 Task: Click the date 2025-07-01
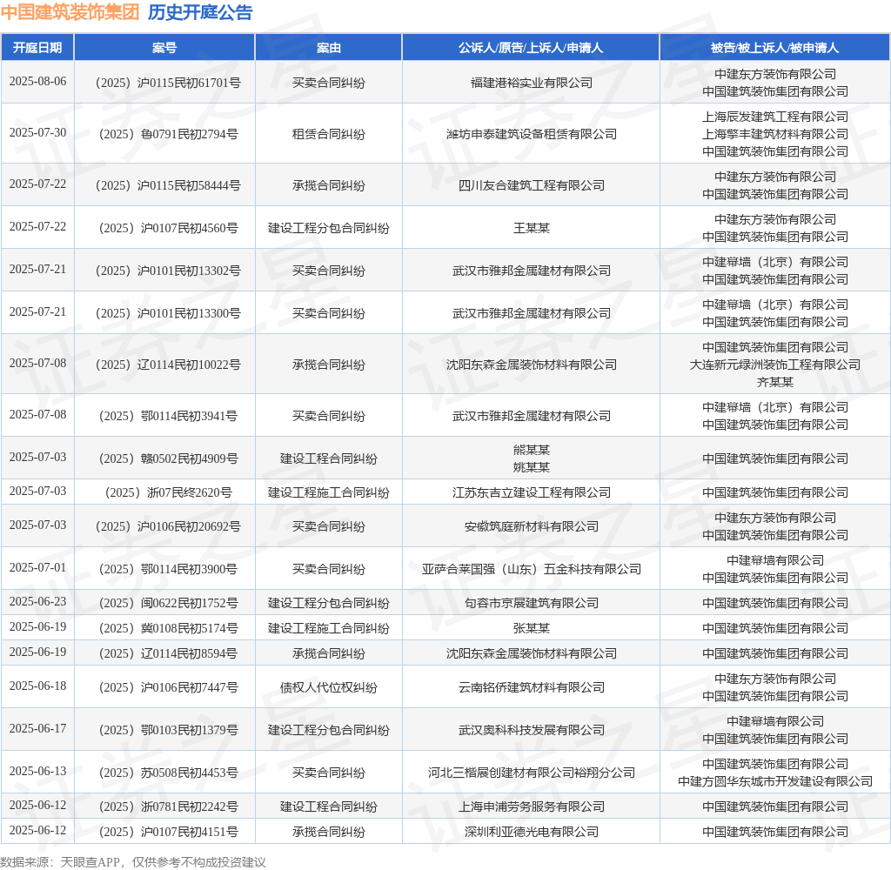coord(37,567)
